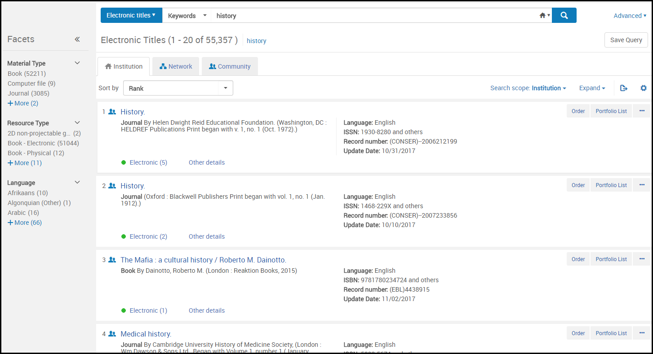The image size is (653, 354).
Task: Open the Keywords search field dropdown
Action: (187, 15)
